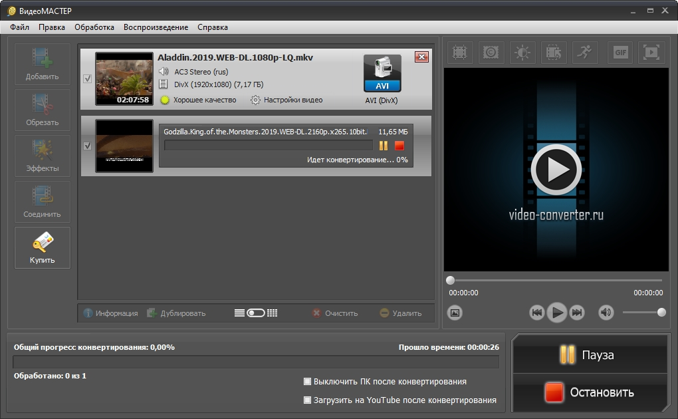Click the Aladdin.2019.WEB-DL.1080p-LQ.mkv filename

point(235,58)
